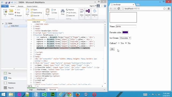
Task: Open the File menu tab
Action: (5, 6)
